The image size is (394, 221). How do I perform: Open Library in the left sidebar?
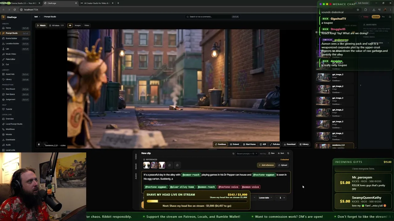15,79
